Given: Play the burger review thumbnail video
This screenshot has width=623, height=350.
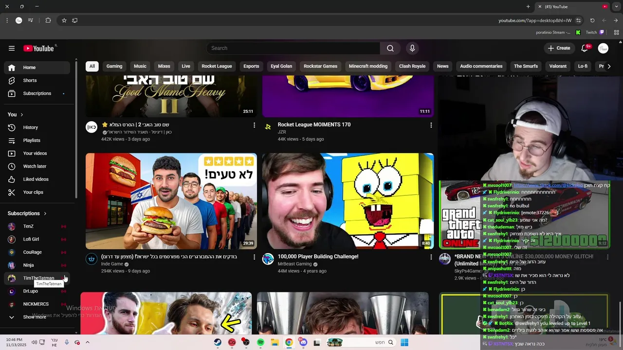Looking at the screenshot, I should [171, 201].
